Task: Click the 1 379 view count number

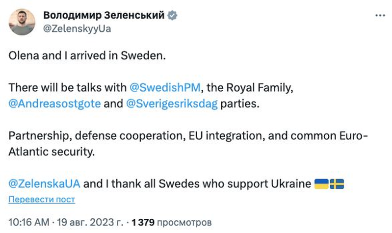Action: (x=144, y=222)
